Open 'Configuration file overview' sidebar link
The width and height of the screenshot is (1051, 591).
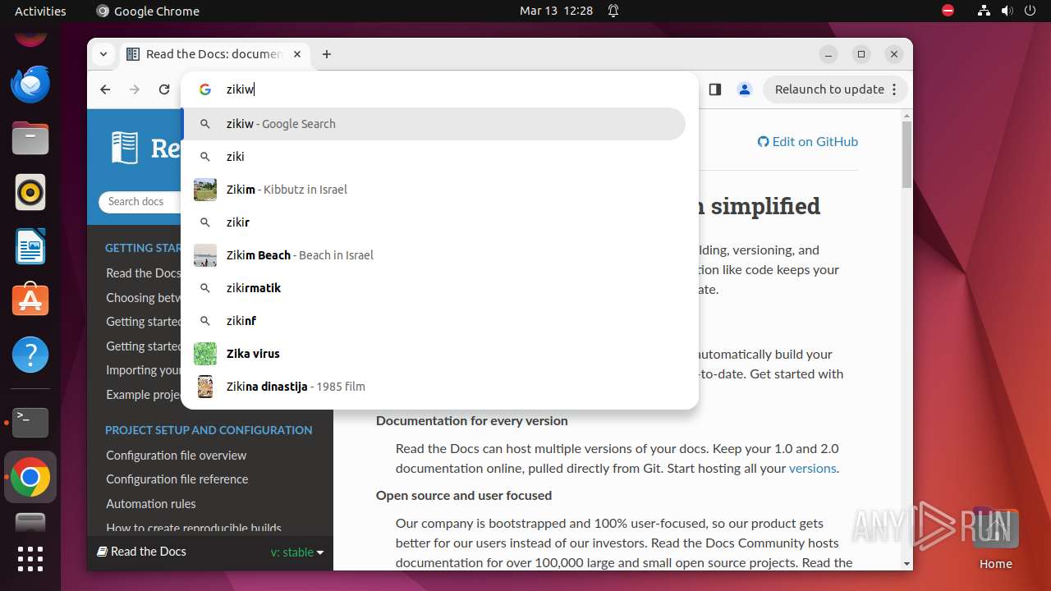(176, 455)
